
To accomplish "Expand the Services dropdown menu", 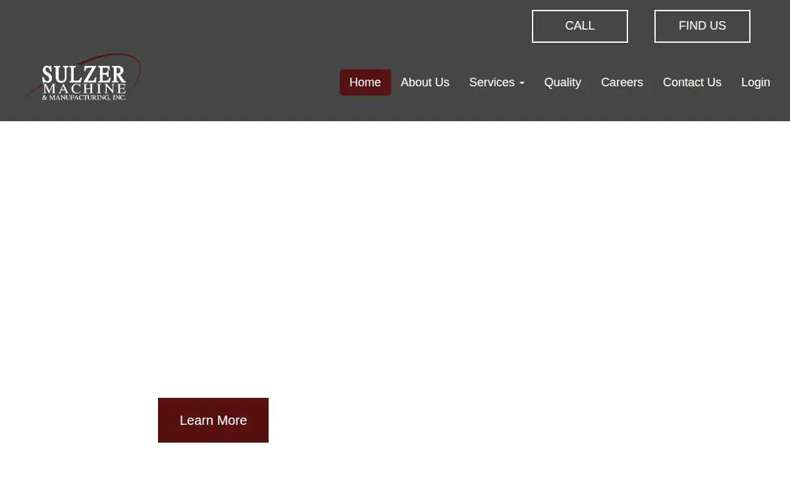I will tap(497, 82).
